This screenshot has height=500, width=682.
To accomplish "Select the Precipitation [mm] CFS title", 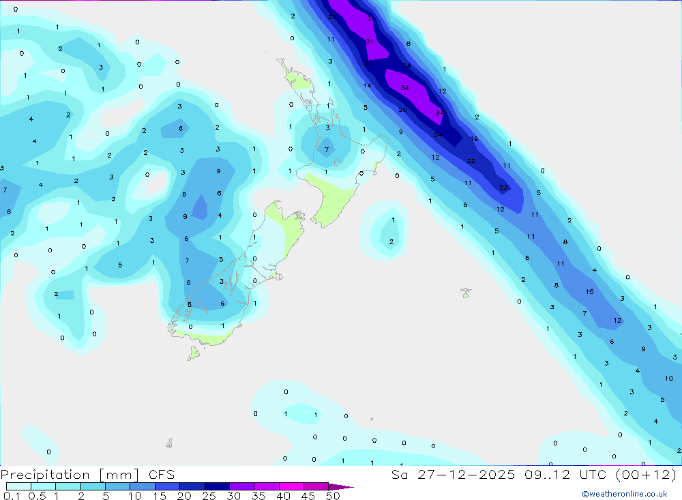I will click(87, 474).
